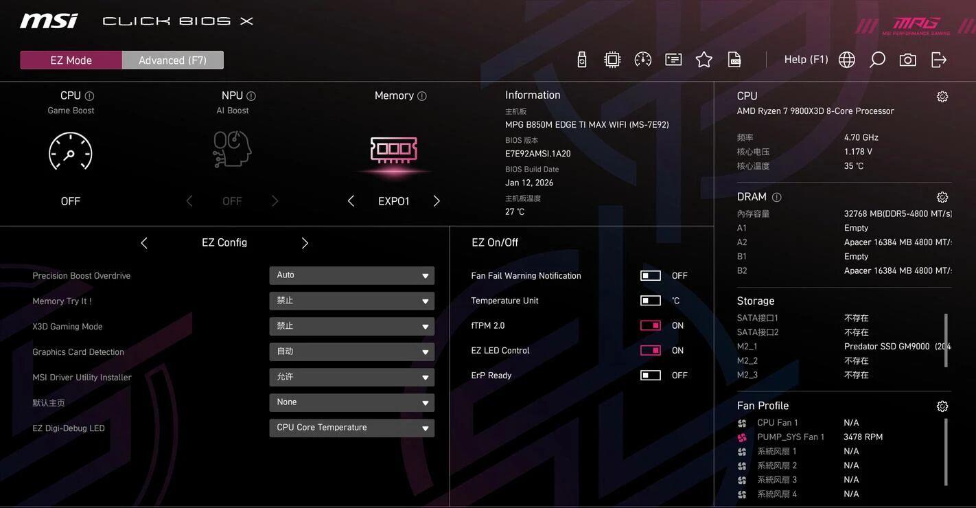Turn off EZ LED Control switch
This screenshot has height=508, width=976.
[651, 351]
